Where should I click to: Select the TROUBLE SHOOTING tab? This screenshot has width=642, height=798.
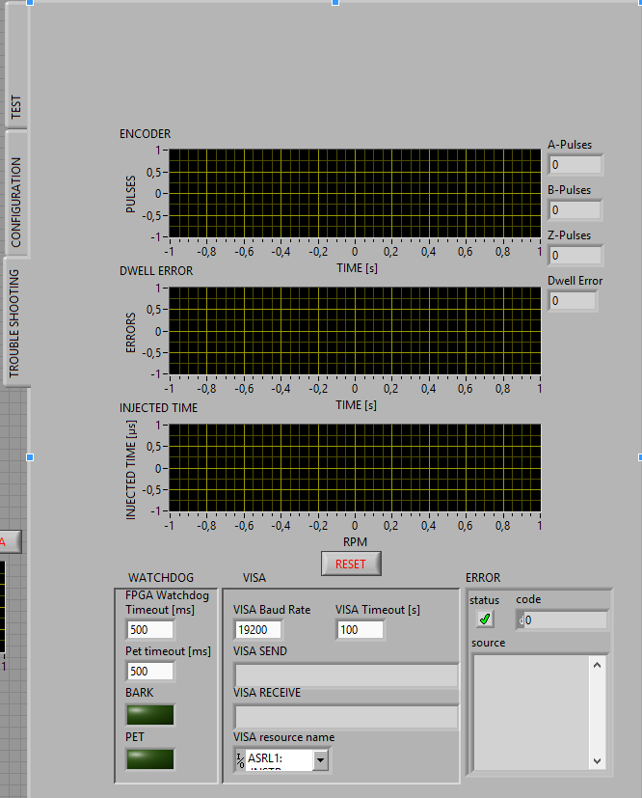pos(15,322)
